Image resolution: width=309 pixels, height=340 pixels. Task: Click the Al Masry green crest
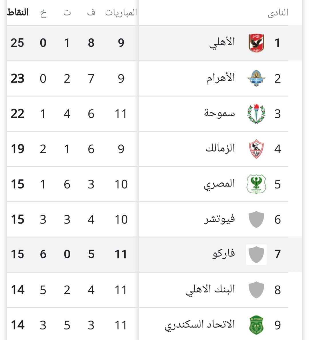pos(256,184)
